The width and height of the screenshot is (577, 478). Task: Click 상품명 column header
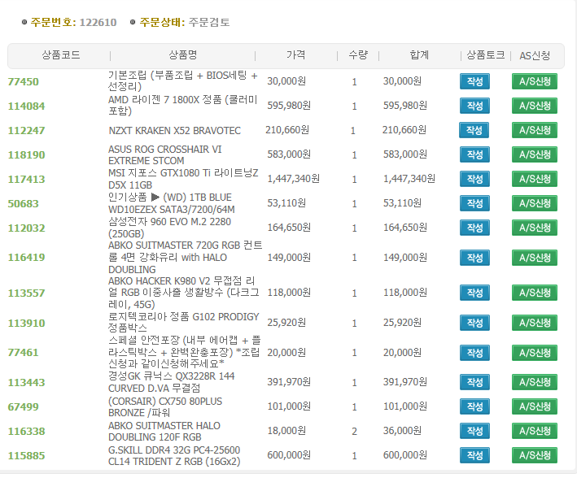[x=182, y=55]
